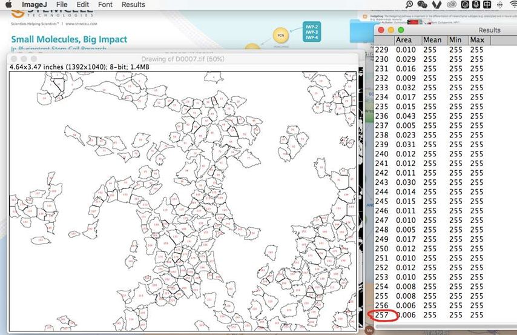Select result row 234

pyautogui.click(x=445, y=98)
